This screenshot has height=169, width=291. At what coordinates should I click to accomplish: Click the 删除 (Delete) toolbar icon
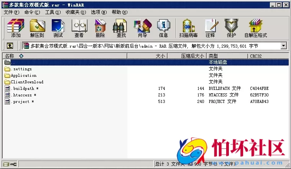[100, 26]
